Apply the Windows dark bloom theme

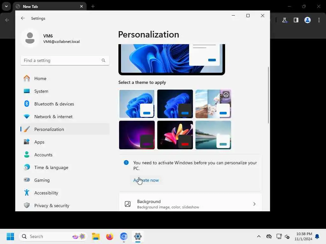(x=175, y=104)
